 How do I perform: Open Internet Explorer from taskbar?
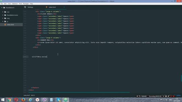point(30,100)
